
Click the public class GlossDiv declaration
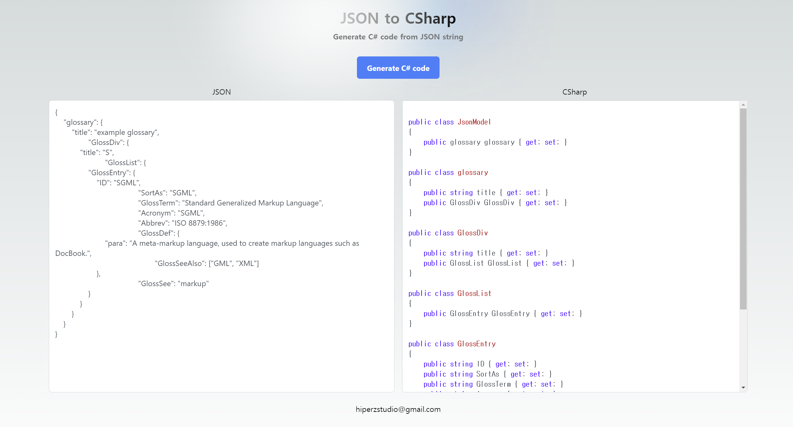click(448, 233)
